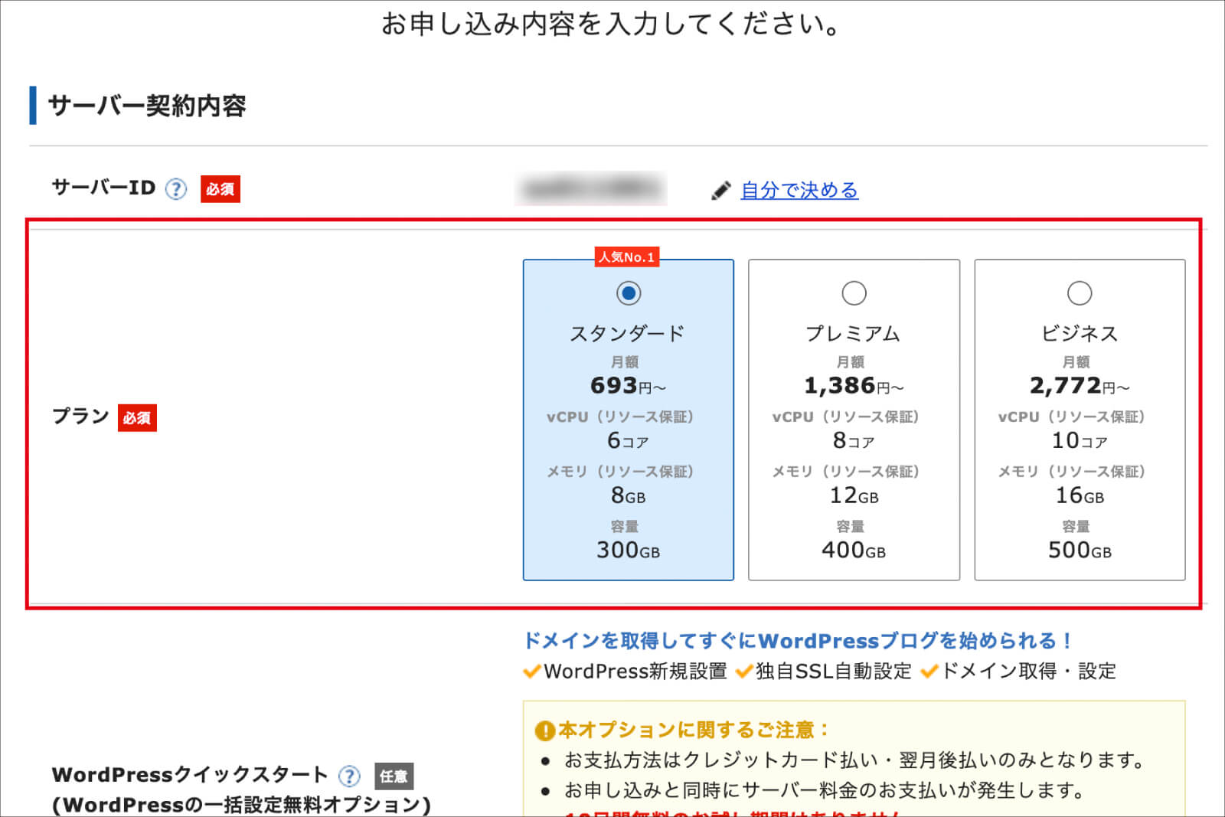Screen dimensions: 1225x817
Task: Click the 300GB capacity value
Action: point(628,550)
